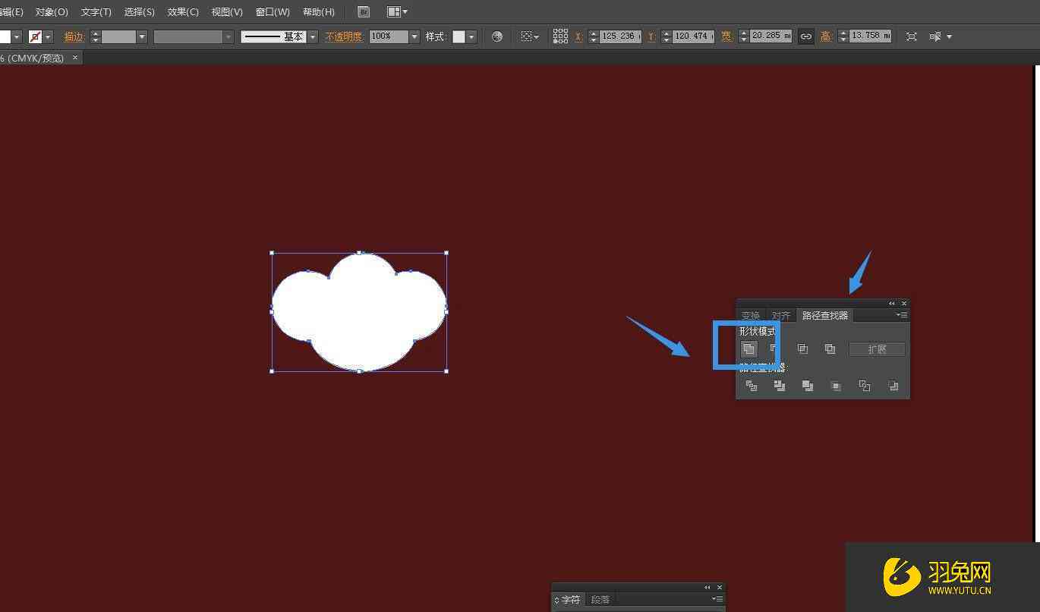Click the Intersect shape mode icon

tap(802, 349)
